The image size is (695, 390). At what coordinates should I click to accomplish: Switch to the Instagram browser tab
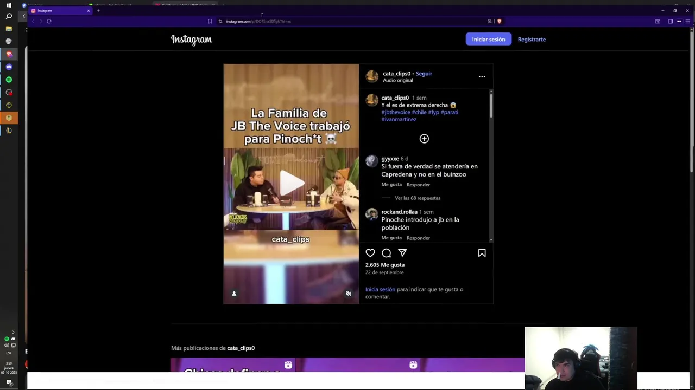point(60,11)
